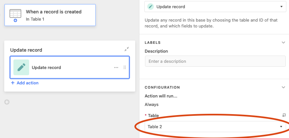Click into the Enter a description field
The width and height of the screenshot is (289, 138).
[215, 61]
